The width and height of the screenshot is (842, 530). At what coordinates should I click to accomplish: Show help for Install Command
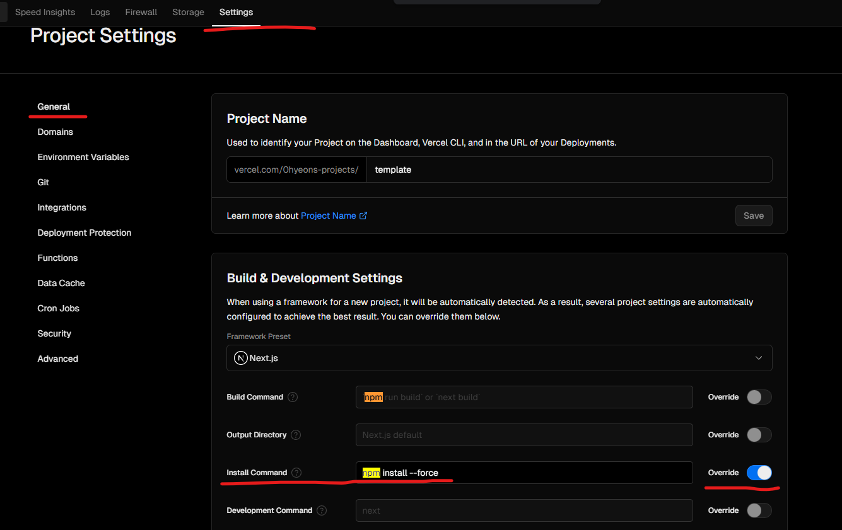pyautogui.click(x=296, y=473)
